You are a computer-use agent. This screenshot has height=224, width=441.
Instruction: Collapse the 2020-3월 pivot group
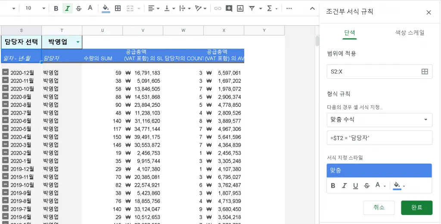click(x=5, y=144)
